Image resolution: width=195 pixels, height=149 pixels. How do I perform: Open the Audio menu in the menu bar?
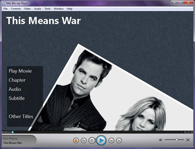point(37,9)
